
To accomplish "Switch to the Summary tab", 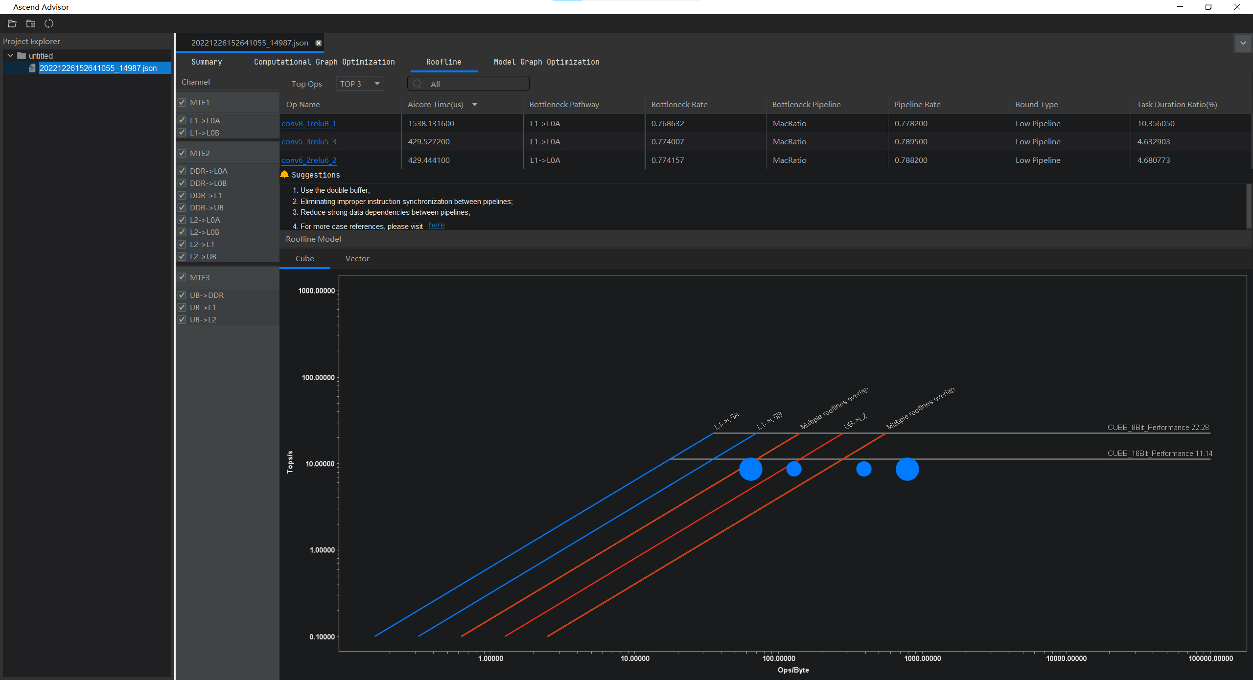I will click(207, 62).
